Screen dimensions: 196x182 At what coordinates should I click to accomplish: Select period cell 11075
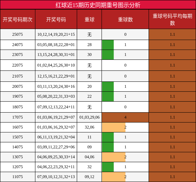[x=17, y=177]
